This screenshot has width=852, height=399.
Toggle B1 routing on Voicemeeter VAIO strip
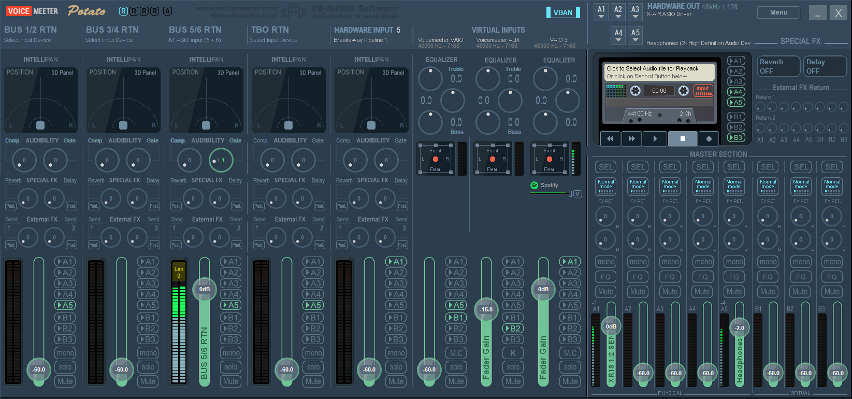pyautogui.click(x=456, y=318)
